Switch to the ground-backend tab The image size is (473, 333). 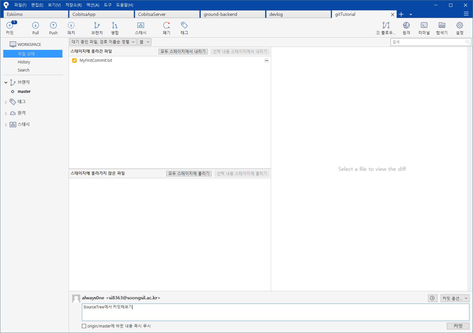click(x=233, y=14)
